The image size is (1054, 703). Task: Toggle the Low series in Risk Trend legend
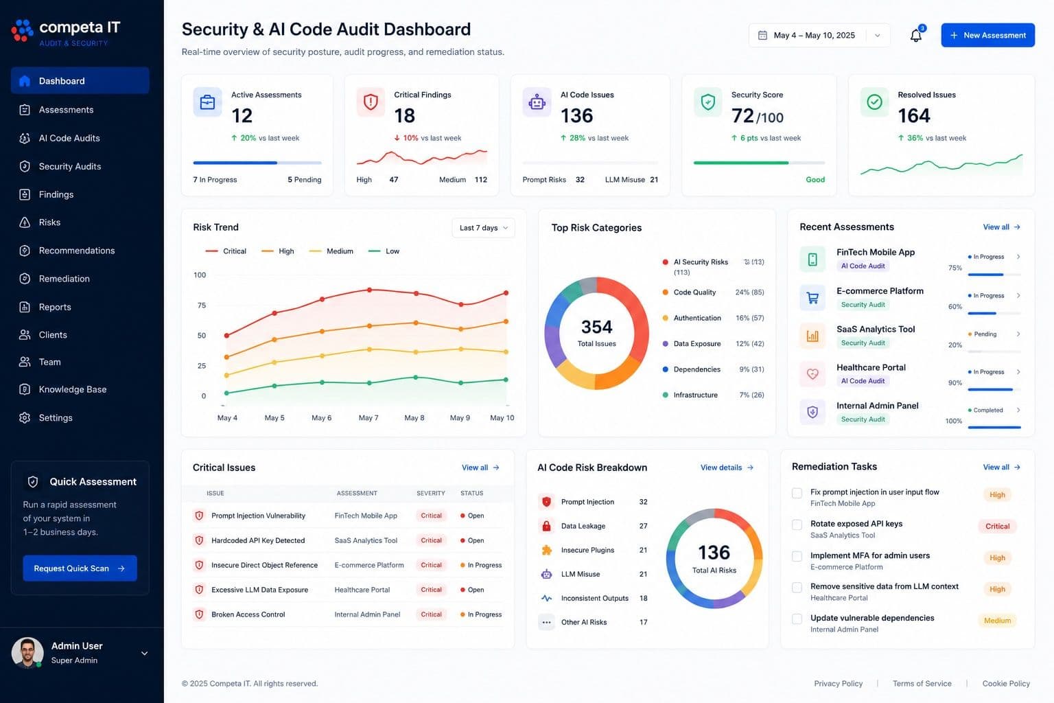coord(384,251)
